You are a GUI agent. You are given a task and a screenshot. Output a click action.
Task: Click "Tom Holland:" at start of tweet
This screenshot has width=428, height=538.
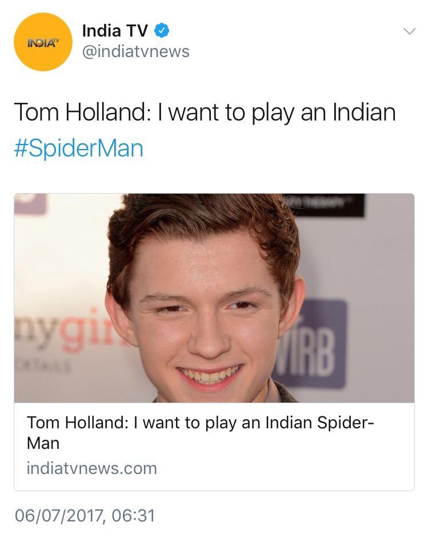click(x=82, y=113)
